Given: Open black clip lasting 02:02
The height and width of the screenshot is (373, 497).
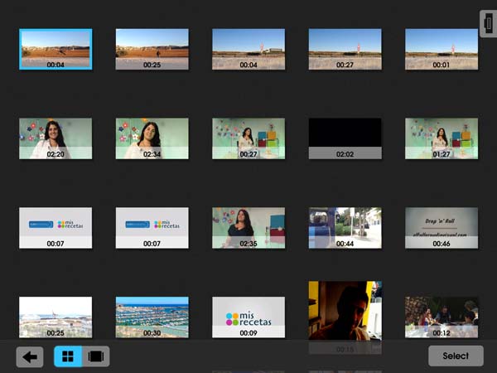Looking at the screenshot, I should coord(345,138).
